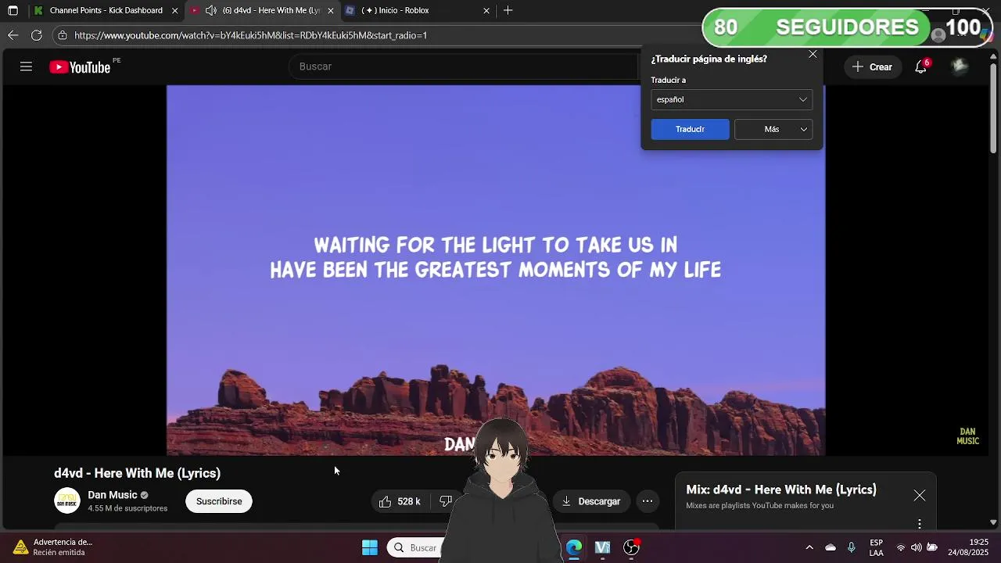Click the browser address bar URL
The height and width of the screenshot is (563, 1001).
pyautogui.click(x=250, y=35)
